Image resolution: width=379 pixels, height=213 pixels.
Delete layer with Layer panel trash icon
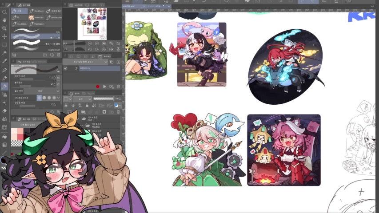[x=119, y=112]
